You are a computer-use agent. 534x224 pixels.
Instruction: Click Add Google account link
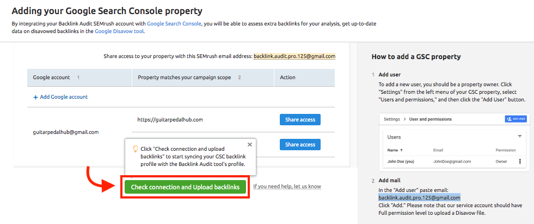(x=64, y=97)
